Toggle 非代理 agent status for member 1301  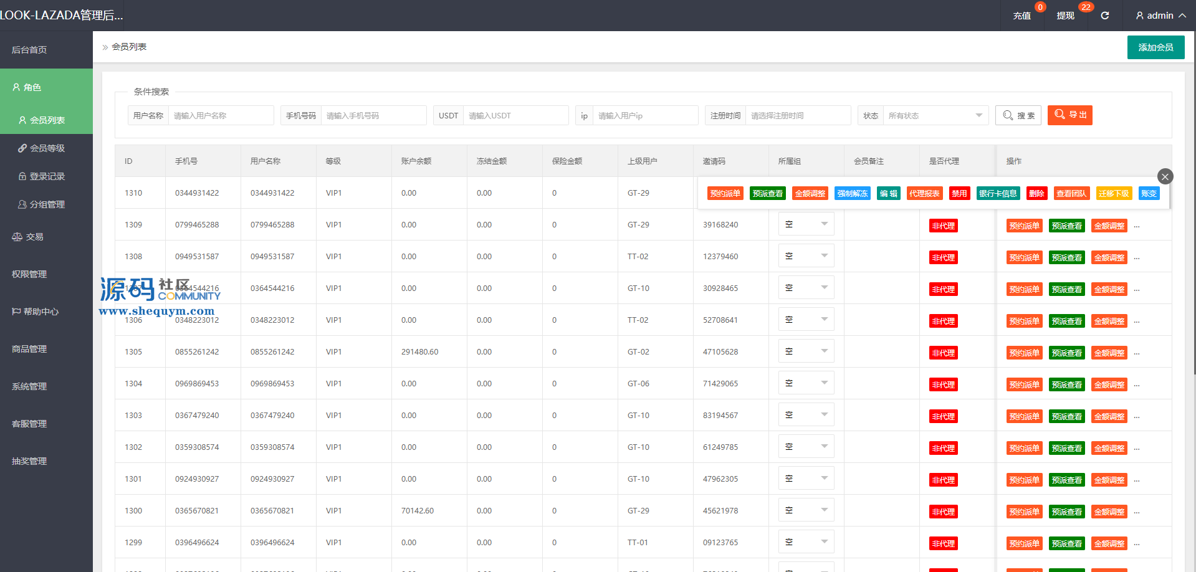tap(944, 480)
